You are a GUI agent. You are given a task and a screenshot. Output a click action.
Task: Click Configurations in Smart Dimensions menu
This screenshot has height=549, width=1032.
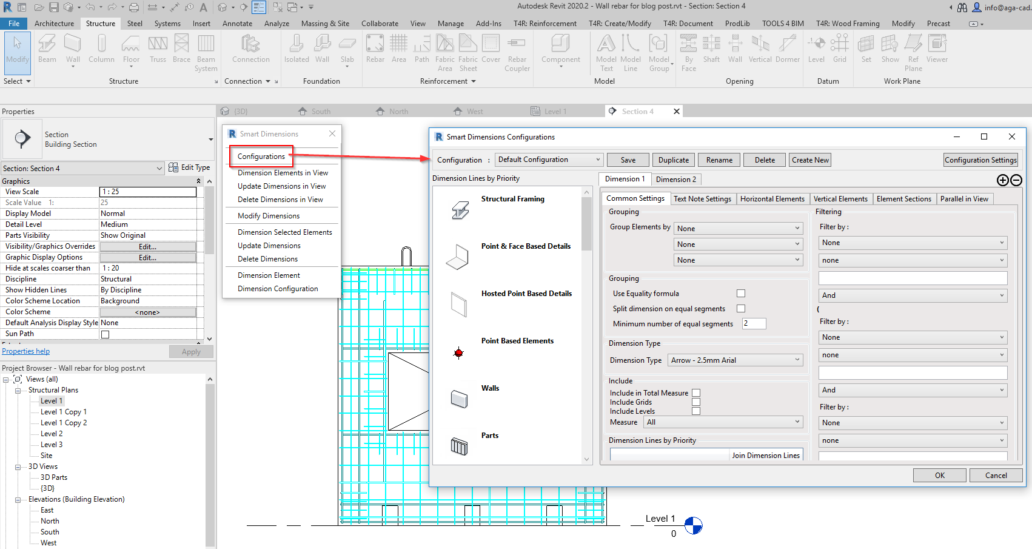(261, 157)
